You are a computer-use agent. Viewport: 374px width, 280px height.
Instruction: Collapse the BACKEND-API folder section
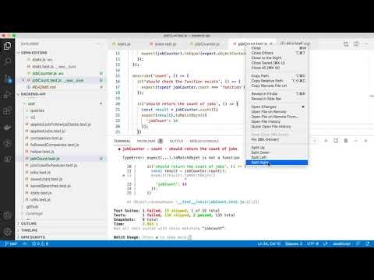[34, 94]
